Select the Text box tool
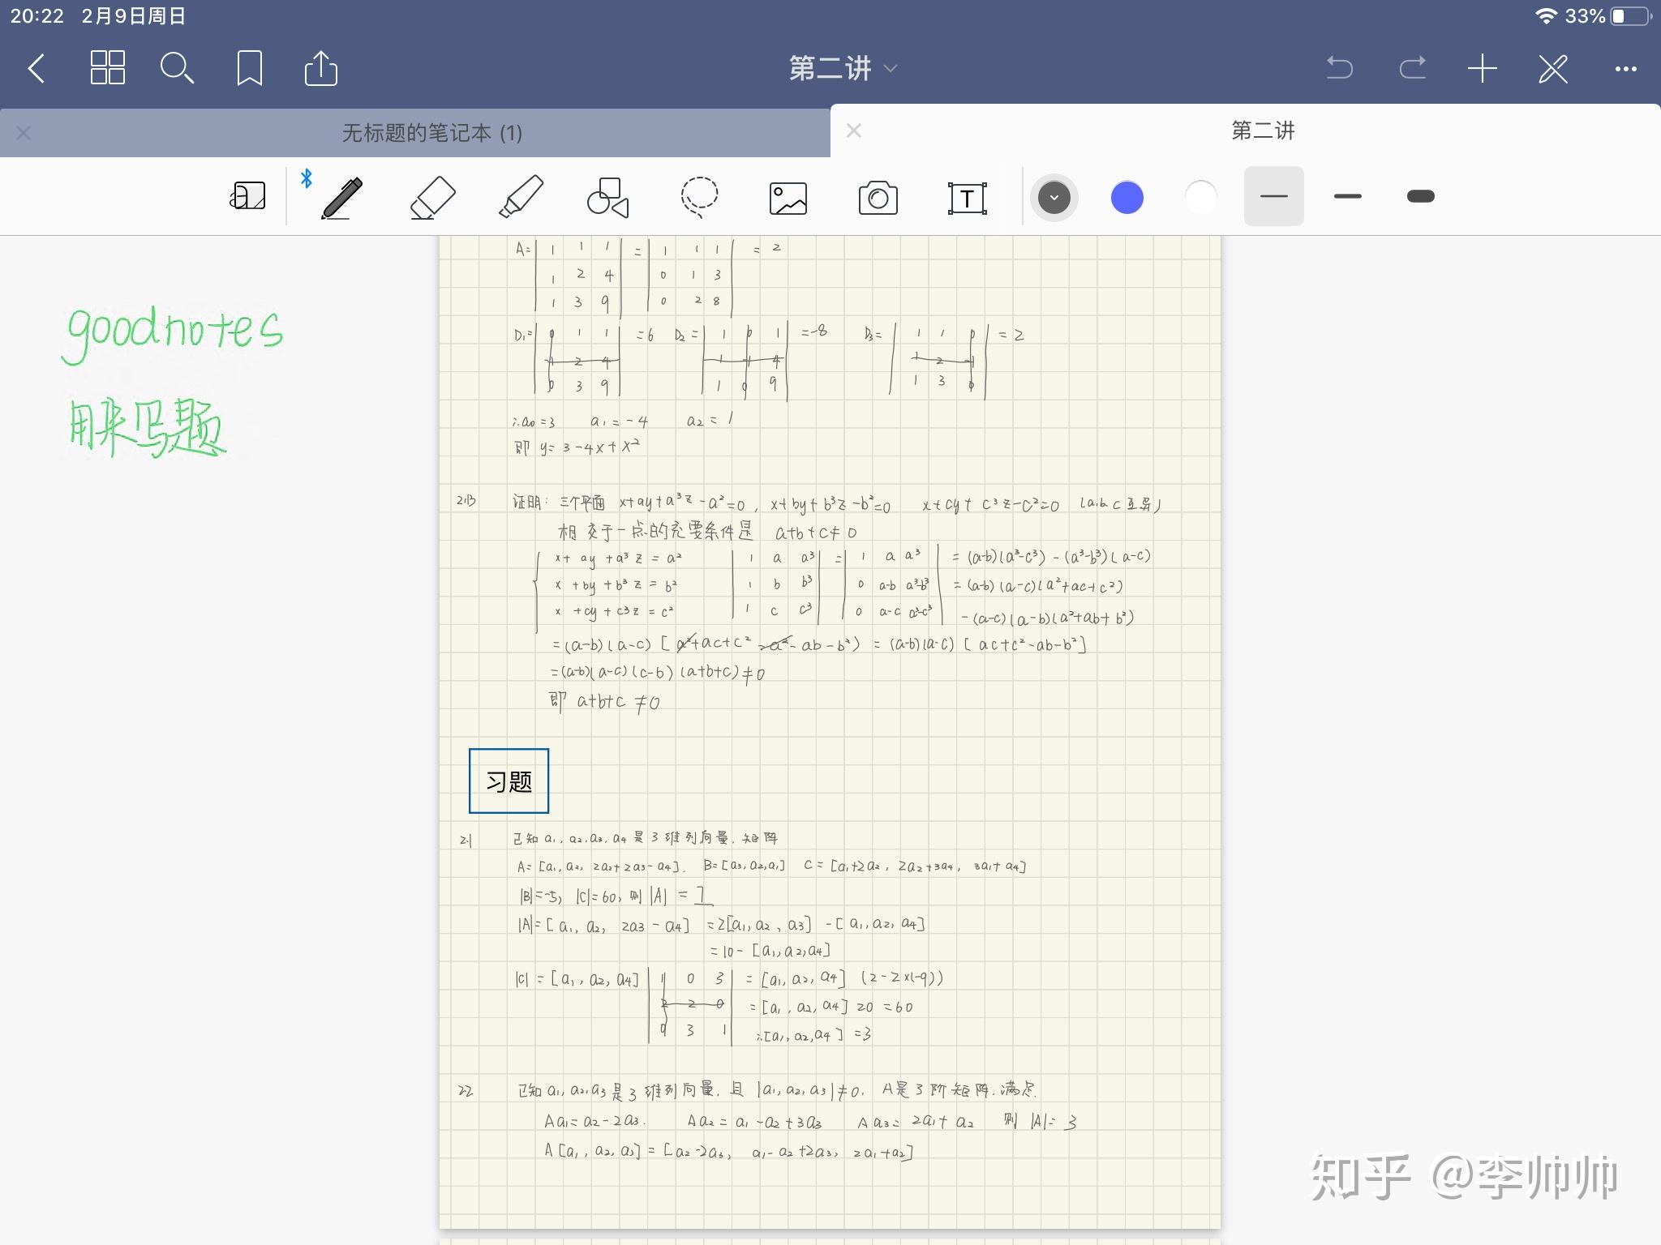 (x=967, y=198)
